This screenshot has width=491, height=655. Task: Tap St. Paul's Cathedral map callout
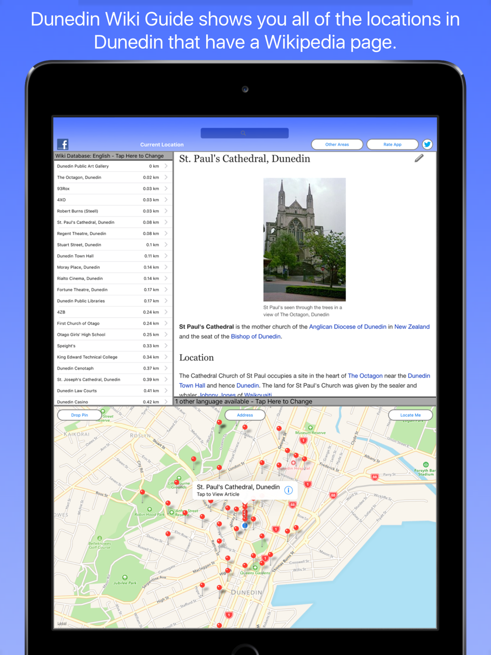coord(245,490)
